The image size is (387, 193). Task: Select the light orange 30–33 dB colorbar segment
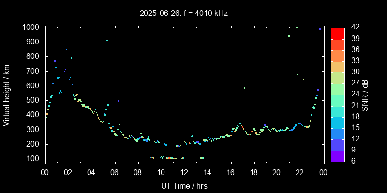click(338, 67)
